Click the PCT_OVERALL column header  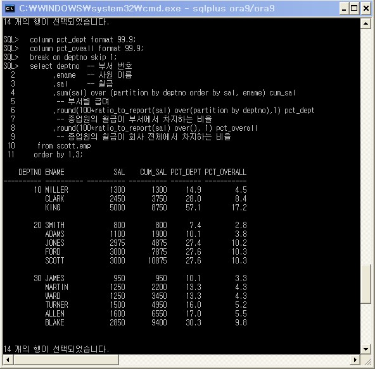[x=226, y=172]
